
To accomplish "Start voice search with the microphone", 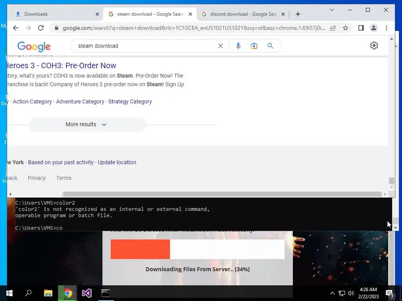I will click(x=238, y=46).
